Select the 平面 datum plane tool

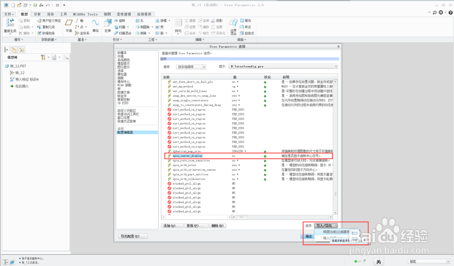tap(69, 25)
